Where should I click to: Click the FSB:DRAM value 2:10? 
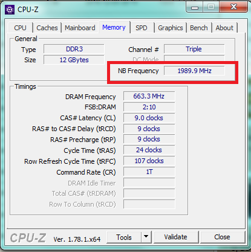(x=149, y=107)
